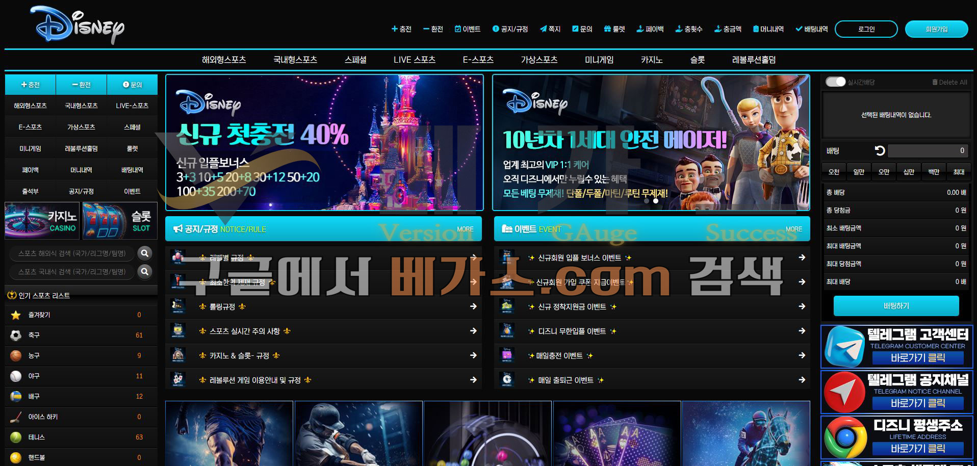The width and height of the screenshot is (977, 466).
Task: Open 이벤트 in the top header menu
Action: [468, 29]
